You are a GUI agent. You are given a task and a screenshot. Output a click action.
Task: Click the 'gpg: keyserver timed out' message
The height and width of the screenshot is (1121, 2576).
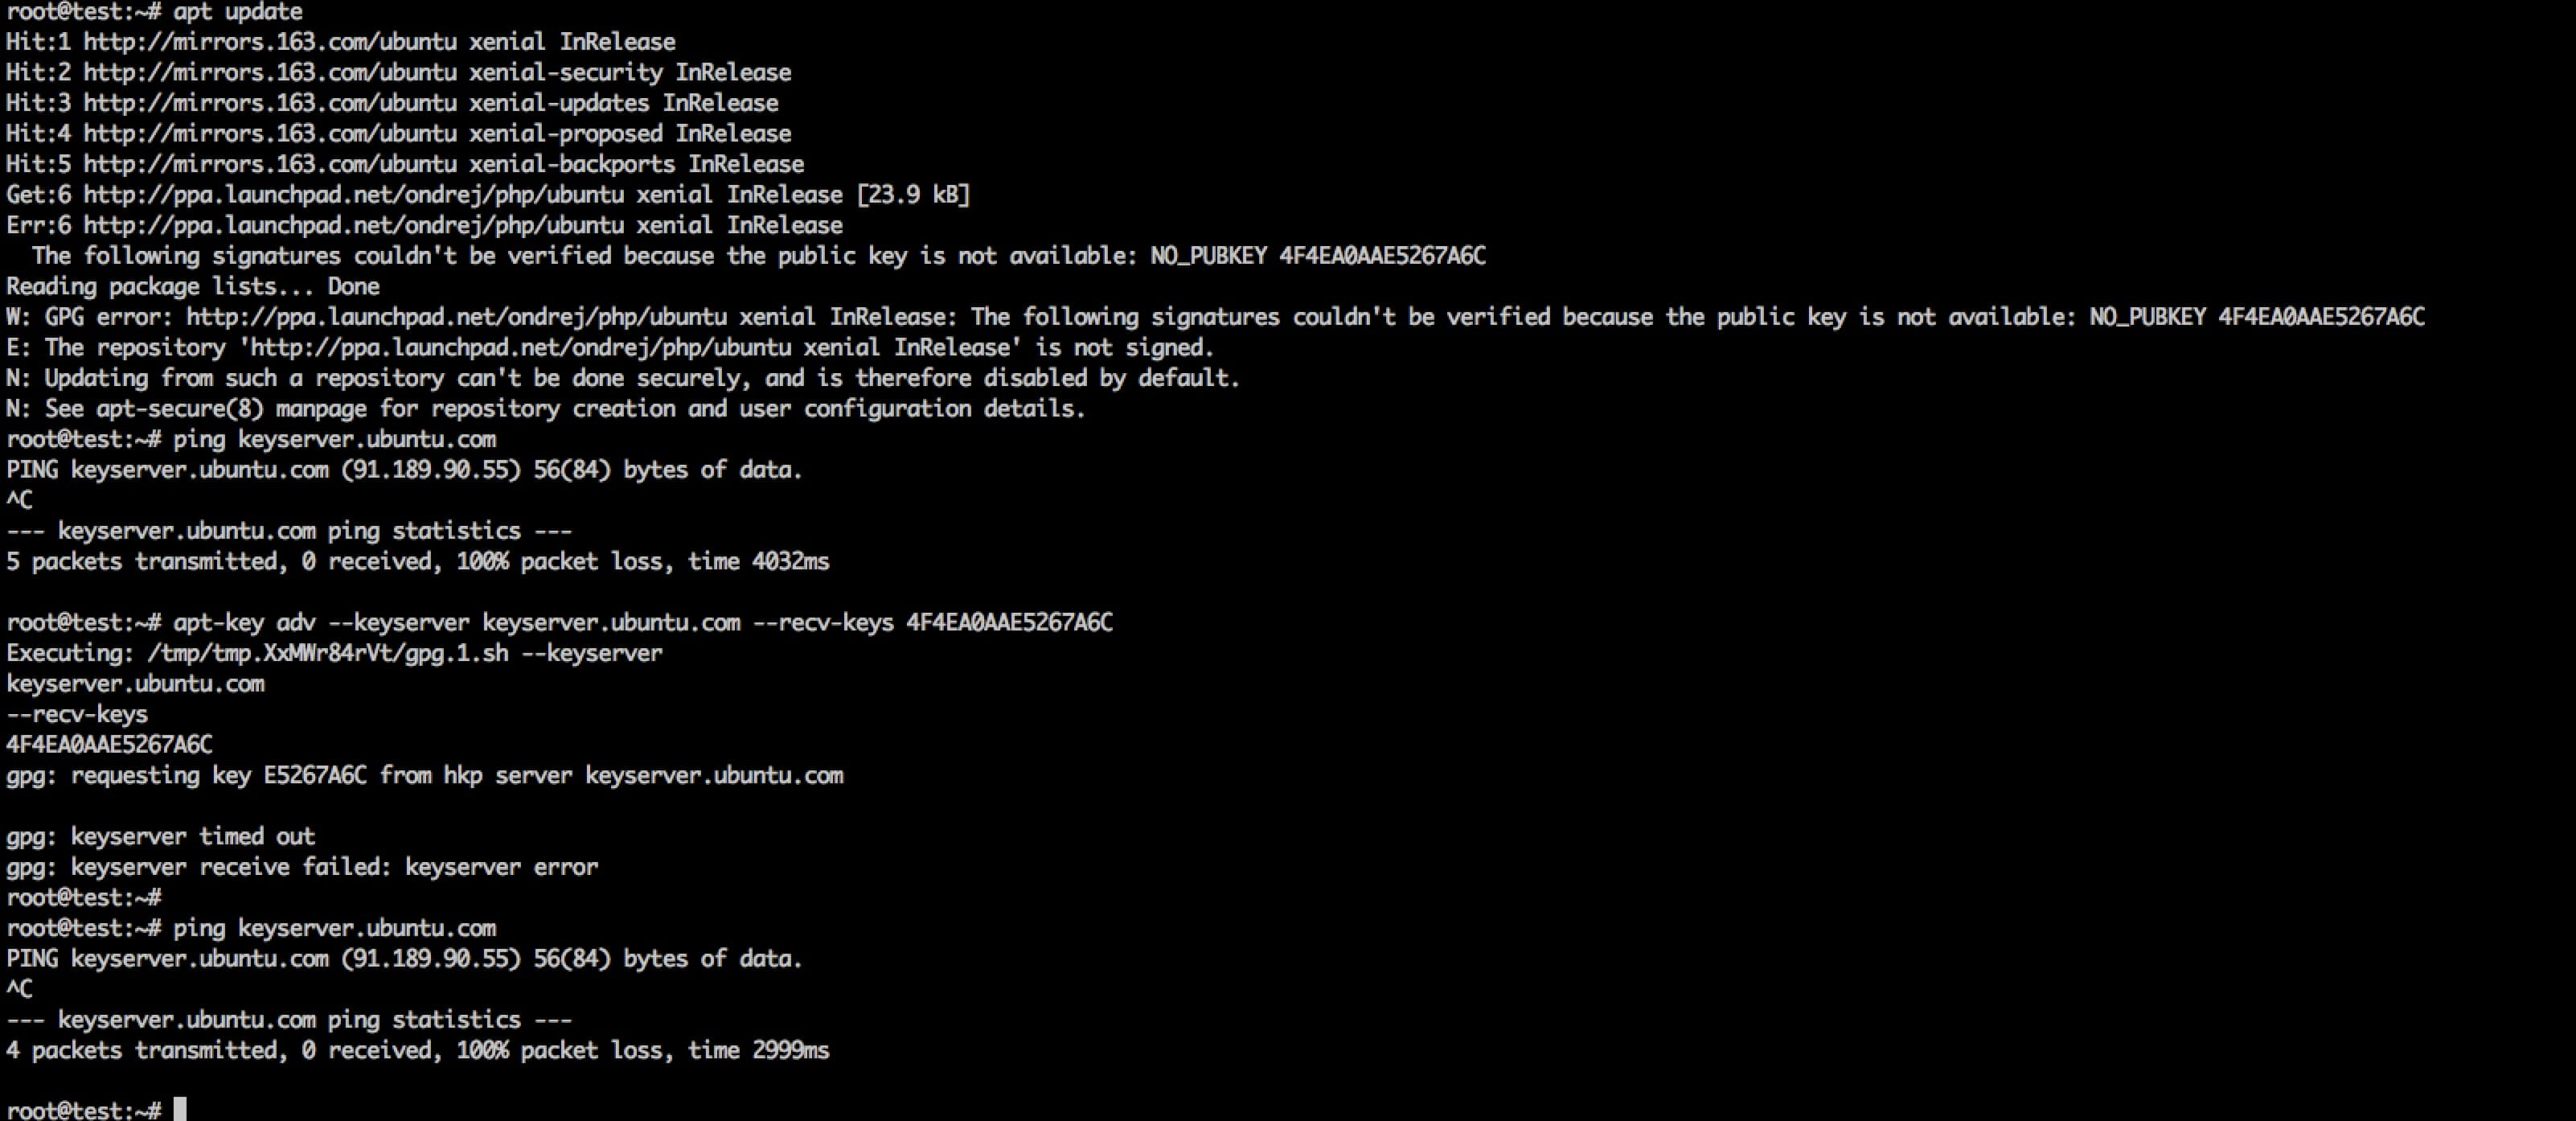pyautogui.click(x=160, y=836)
